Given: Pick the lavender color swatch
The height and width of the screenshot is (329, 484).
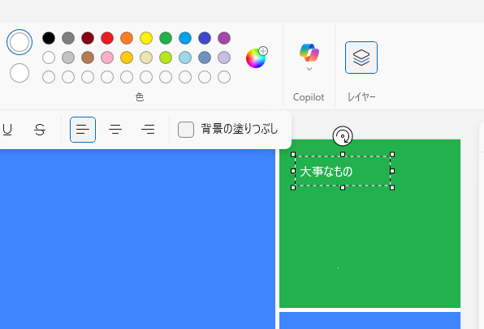Looking at the screenshot, I should pos(224,58).
